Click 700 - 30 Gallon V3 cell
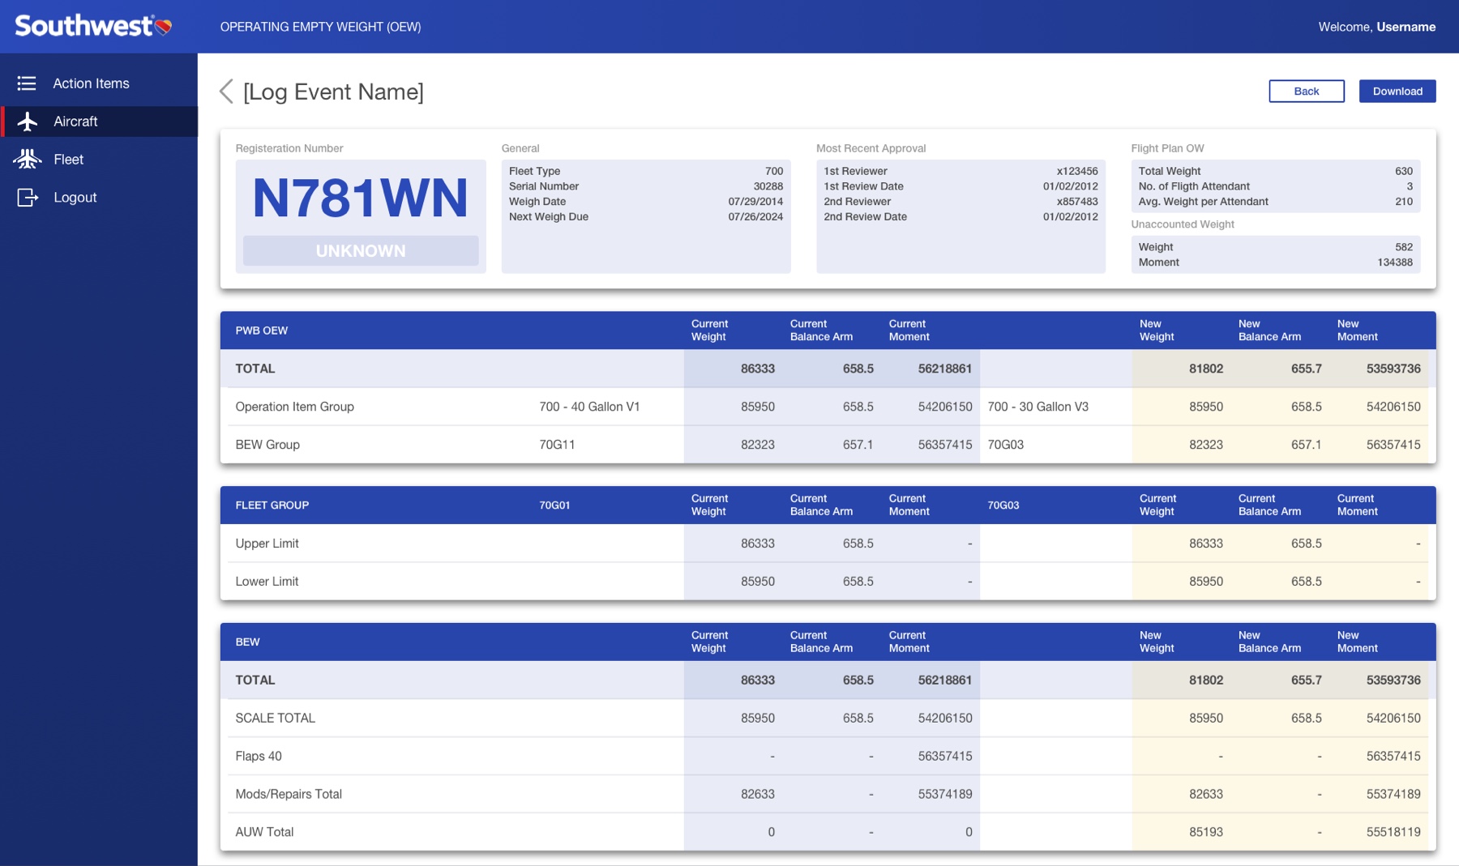Screen dimensions: 1459x866 [x=1038, y=407]
